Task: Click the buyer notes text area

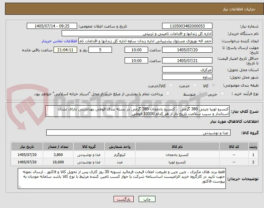Action: tap(122, 178)
